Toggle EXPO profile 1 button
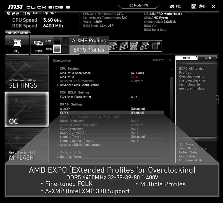223x203 pixels. click(57, 49)
